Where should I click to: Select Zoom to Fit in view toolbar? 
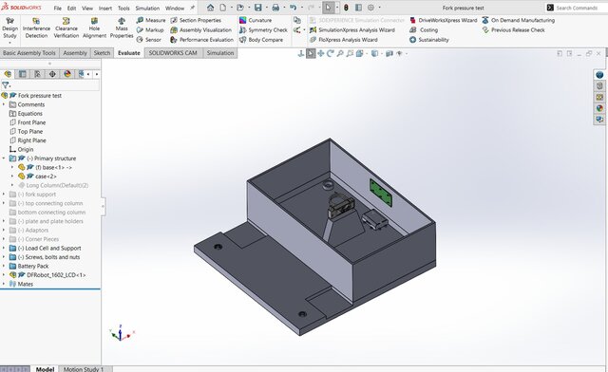tap(340, 53)
